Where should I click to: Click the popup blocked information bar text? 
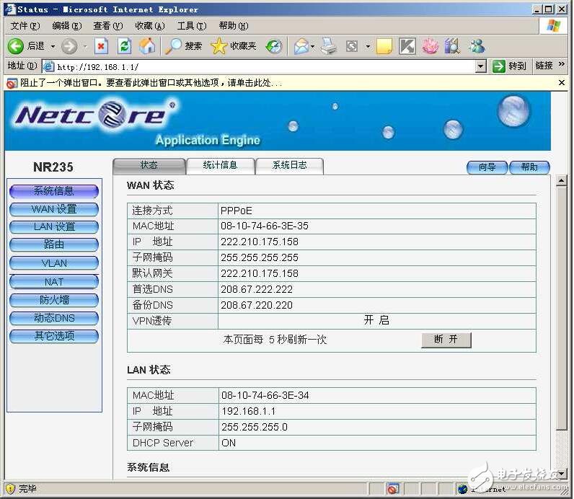coord(151,83)
